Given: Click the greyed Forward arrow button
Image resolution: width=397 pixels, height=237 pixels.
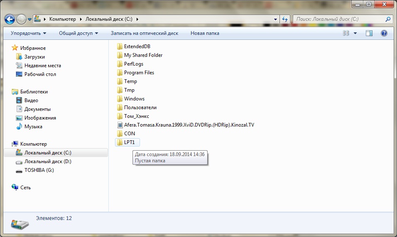Looking at the screenshot, I should 21,19.
